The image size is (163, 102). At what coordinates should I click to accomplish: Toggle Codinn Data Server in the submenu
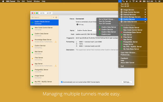point(107,27)
